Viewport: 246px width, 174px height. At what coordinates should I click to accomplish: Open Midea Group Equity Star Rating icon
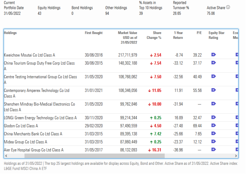coord(213,142)
